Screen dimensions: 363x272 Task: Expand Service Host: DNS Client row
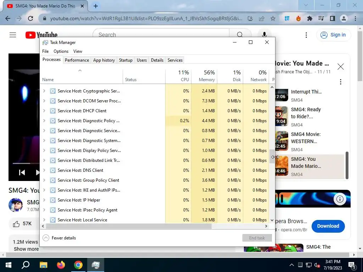44,170
